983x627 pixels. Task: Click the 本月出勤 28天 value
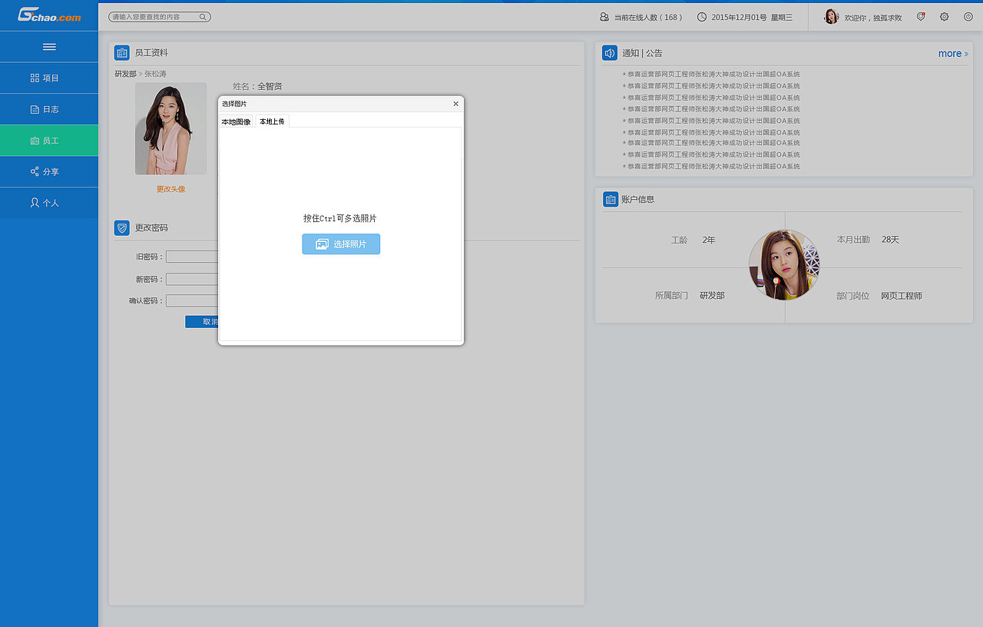point(890,240)
